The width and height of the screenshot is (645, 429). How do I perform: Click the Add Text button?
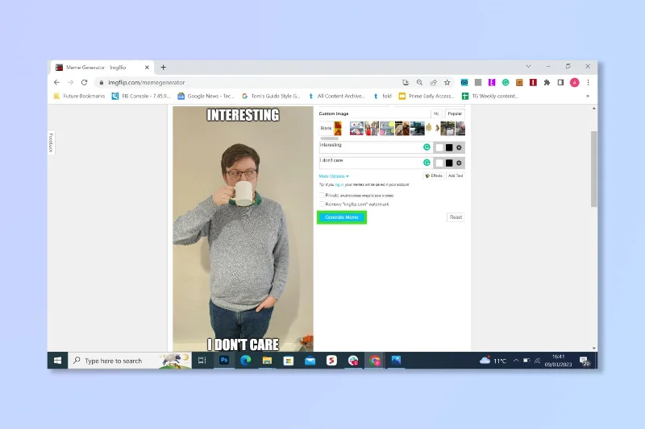(456, 175)
